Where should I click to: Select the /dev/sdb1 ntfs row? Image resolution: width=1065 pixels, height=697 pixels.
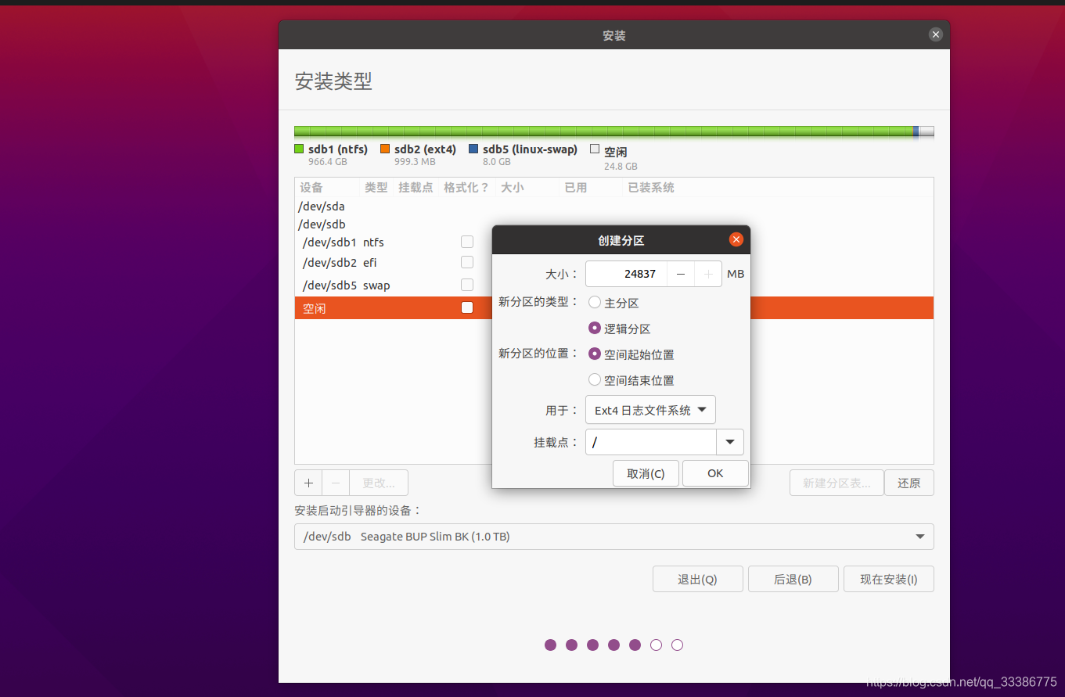614,243
